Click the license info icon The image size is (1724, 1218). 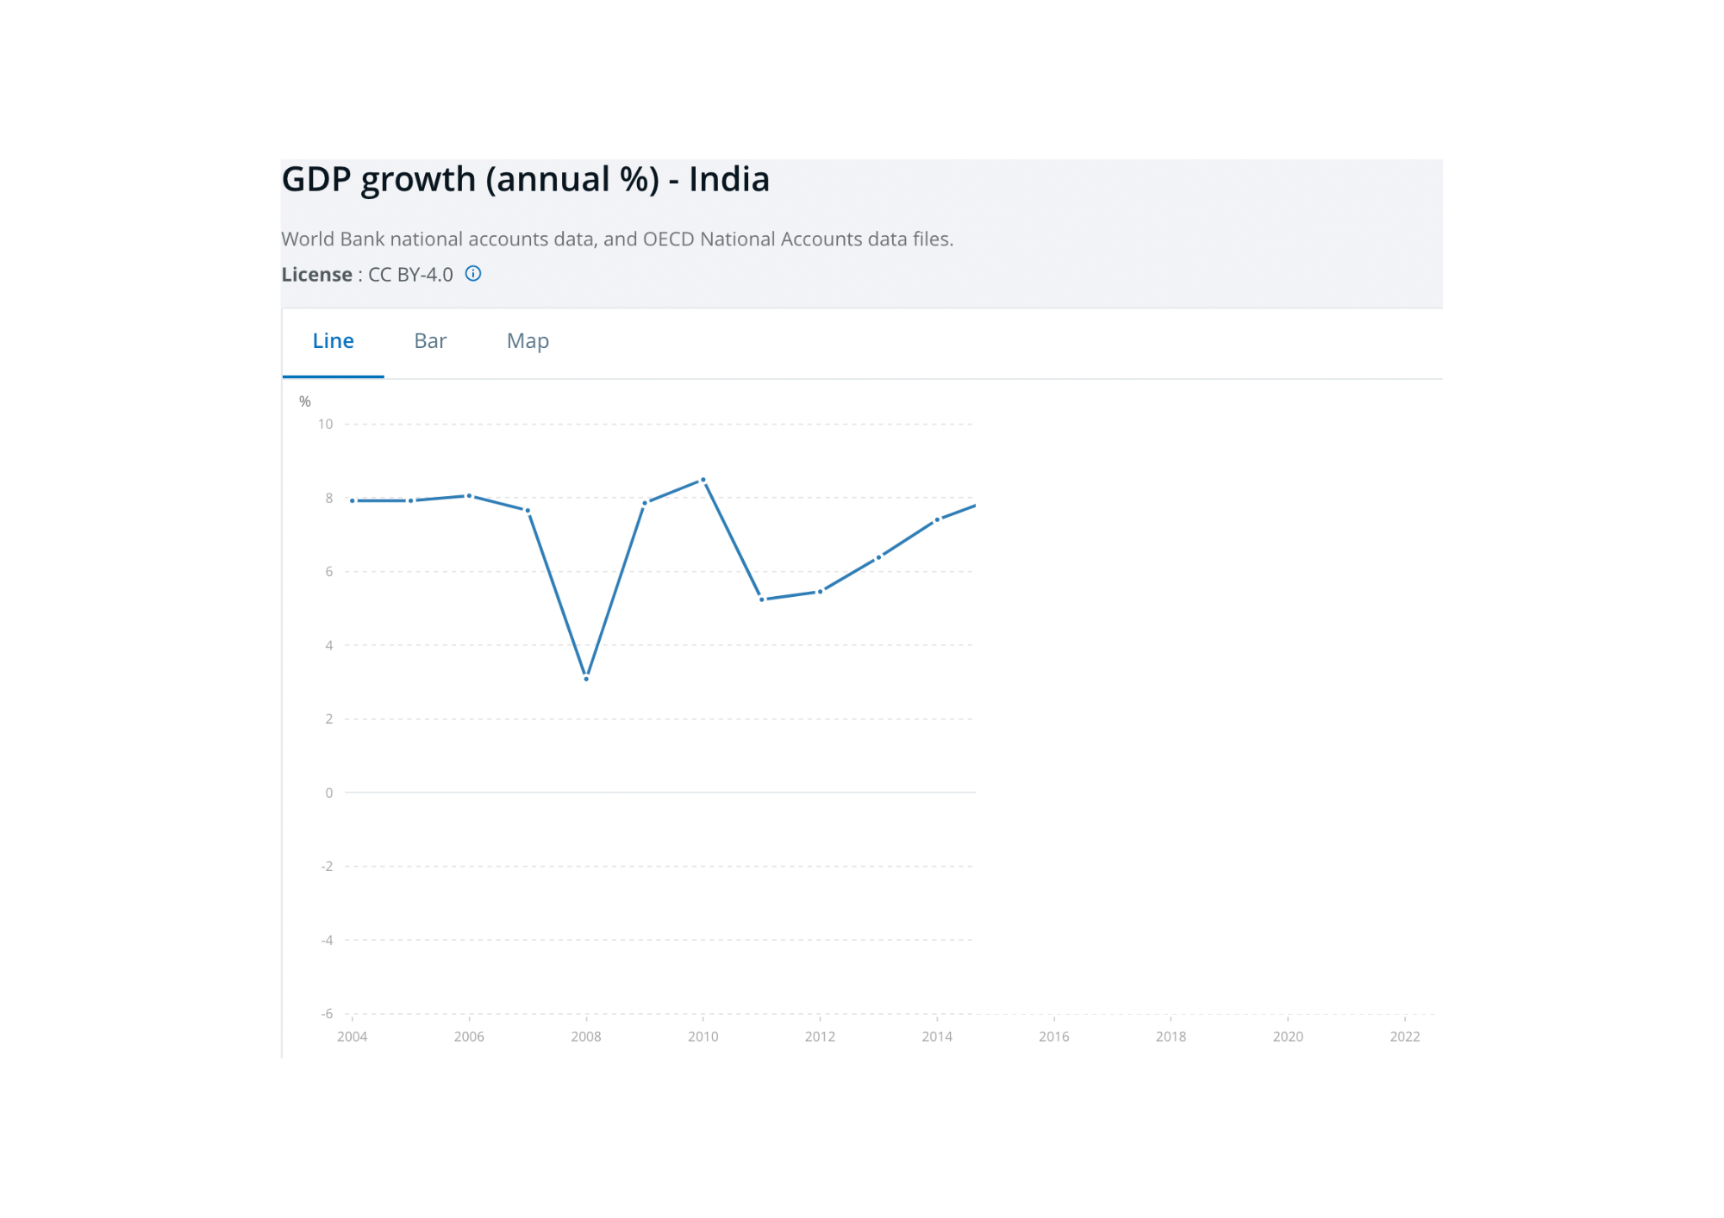pos(473,274)
